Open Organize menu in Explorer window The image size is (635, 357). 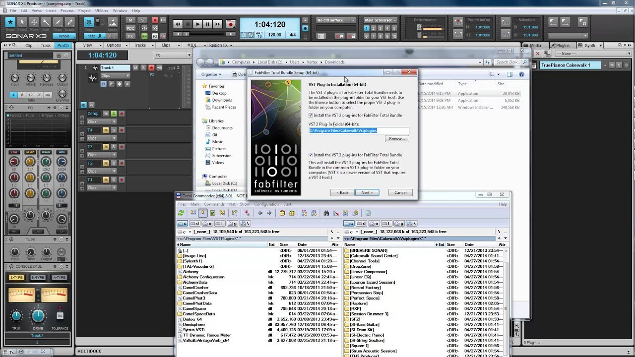[211, 74]
